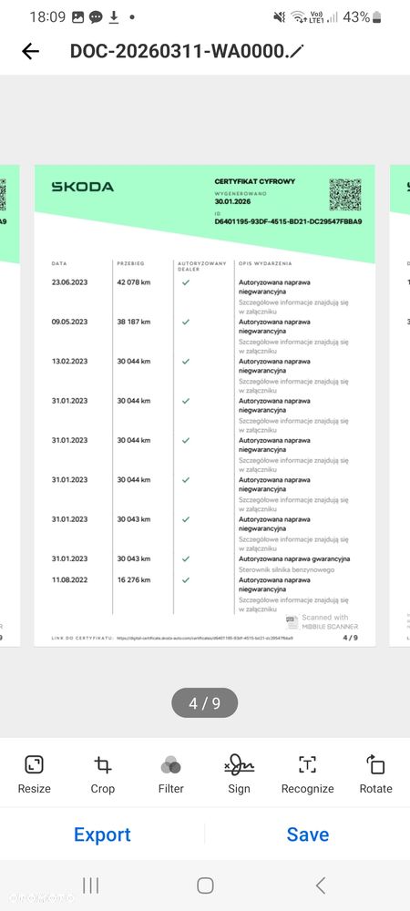This screenshot has height=911, width=410.
Task: Open the Resize tool
Action: pos(35,774)
